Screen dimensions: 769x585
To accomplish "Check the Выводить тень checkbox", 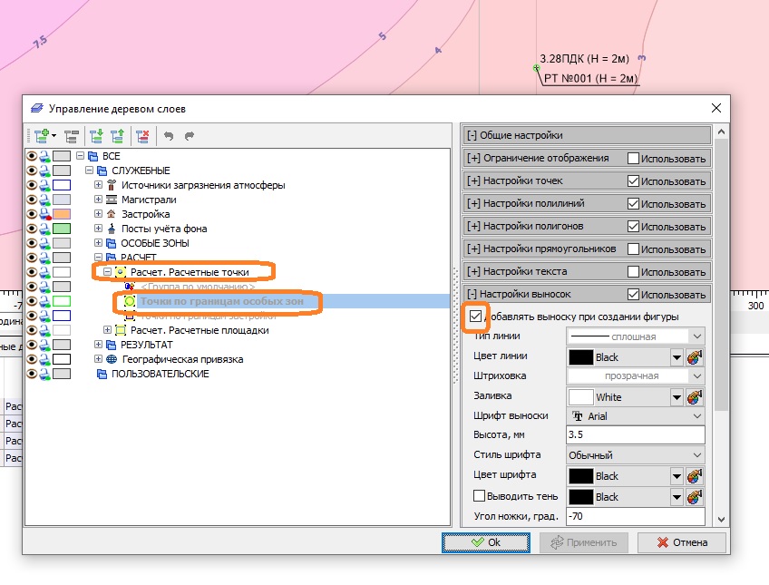I will [x=481, y=496].
